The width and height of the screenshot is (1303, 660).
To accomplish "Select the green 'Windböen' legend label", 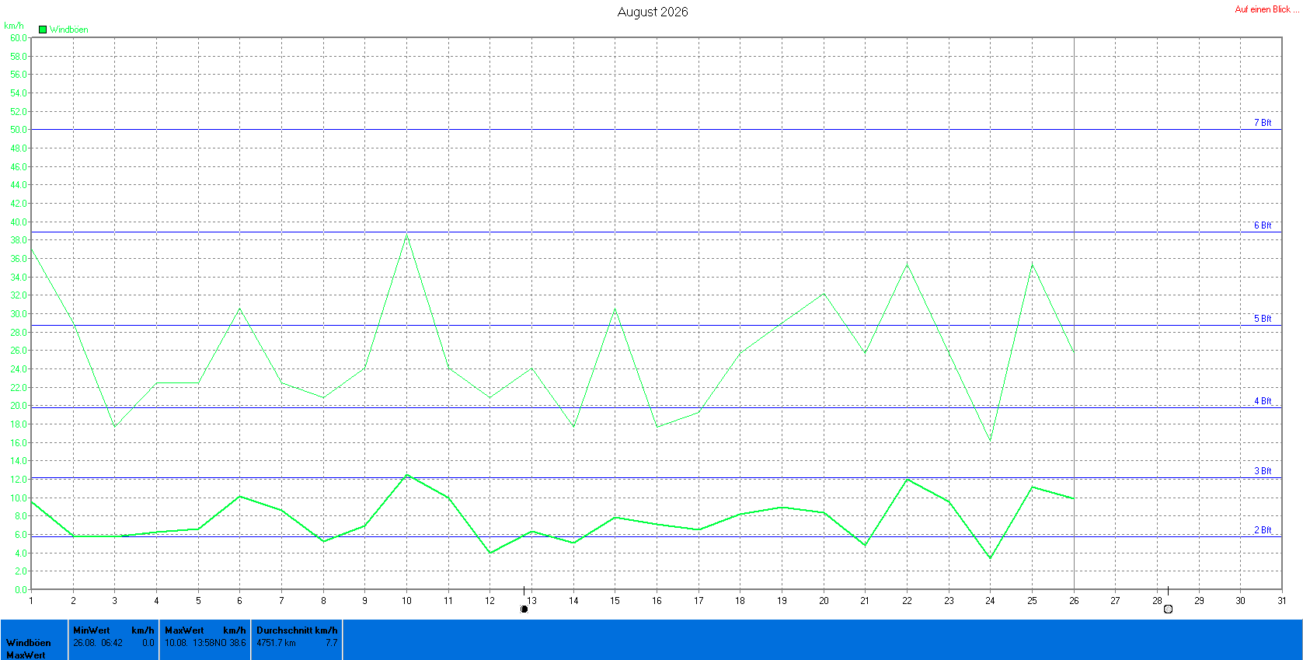I will pos(69,30).
